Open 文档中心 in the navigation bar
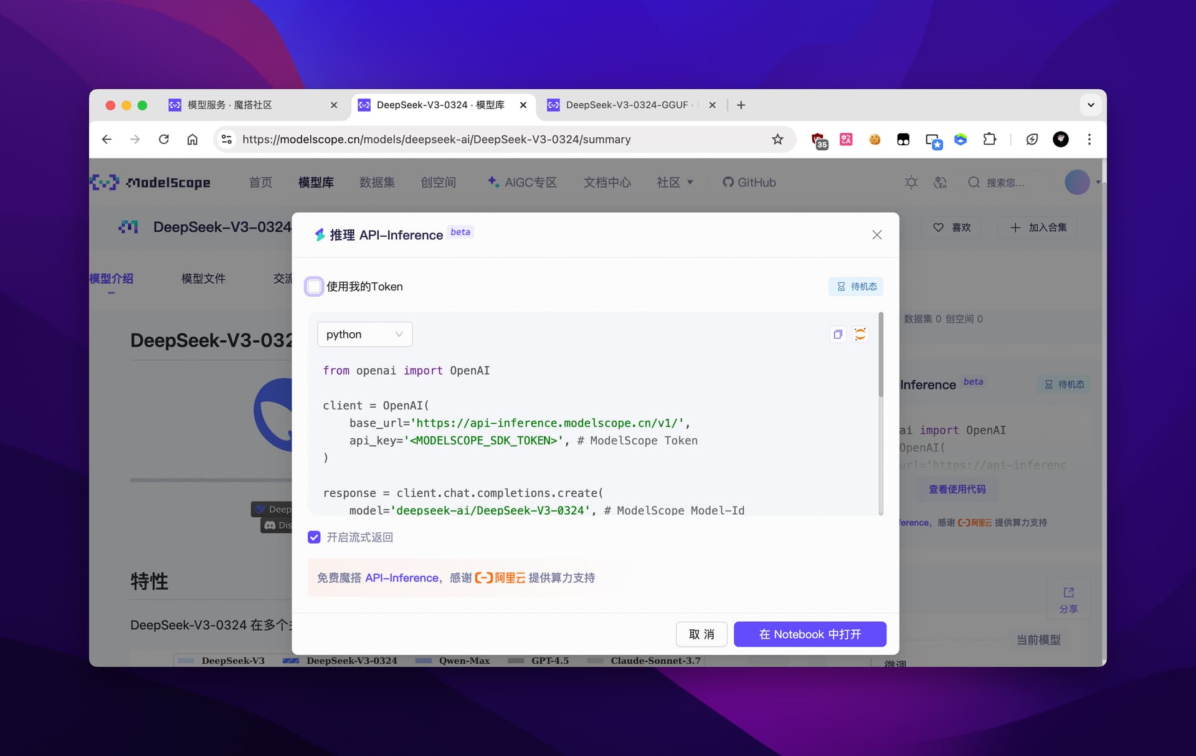This screenshot has width=1196, height=756. tap(607, 183)
